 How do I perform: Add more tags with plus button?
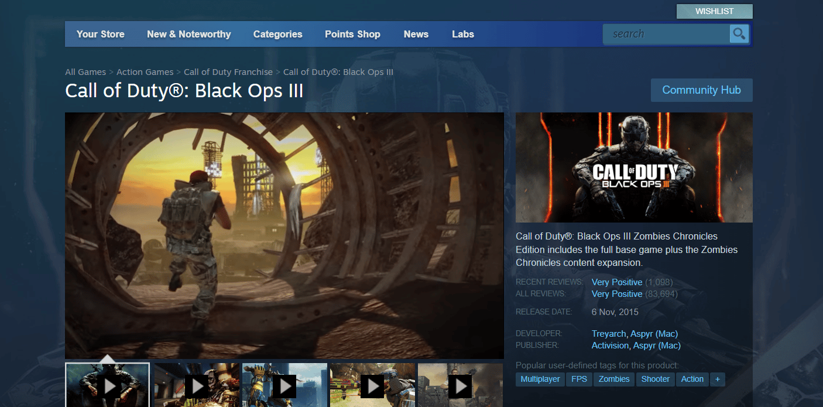click(718, 379)
